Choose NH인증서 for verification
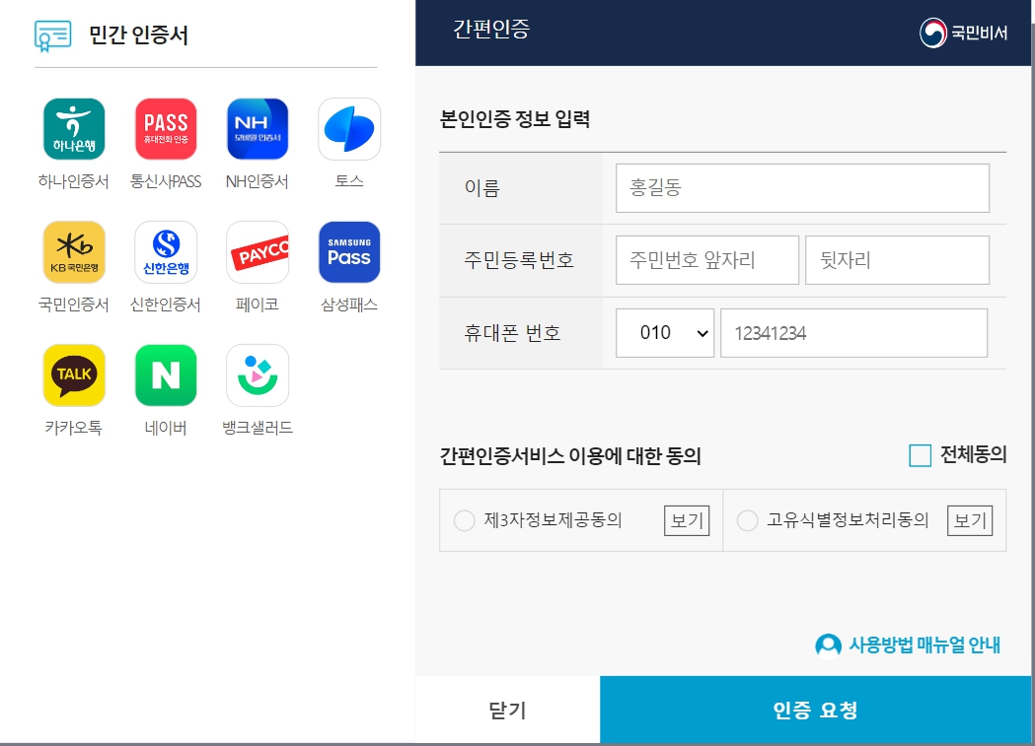Viewport: 1035px width, 746px height. click(x=257, y=128)
